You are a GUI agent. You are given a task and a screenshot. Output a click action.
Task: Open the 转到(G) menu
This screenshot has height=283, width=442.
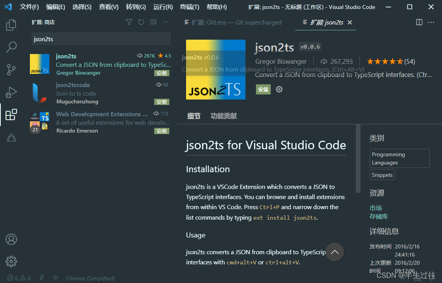(136, 7)
